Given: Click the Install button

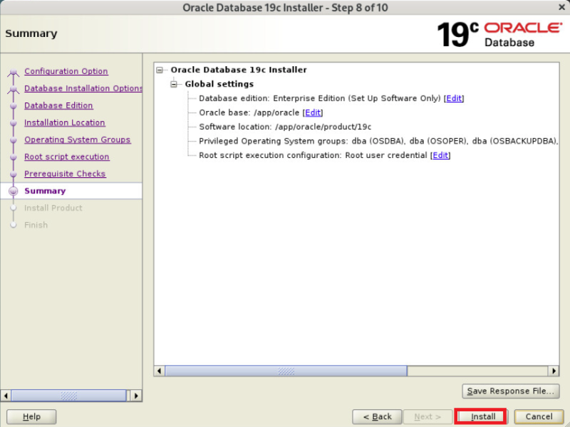Looking at the screenshot, I should click(480, 416).
